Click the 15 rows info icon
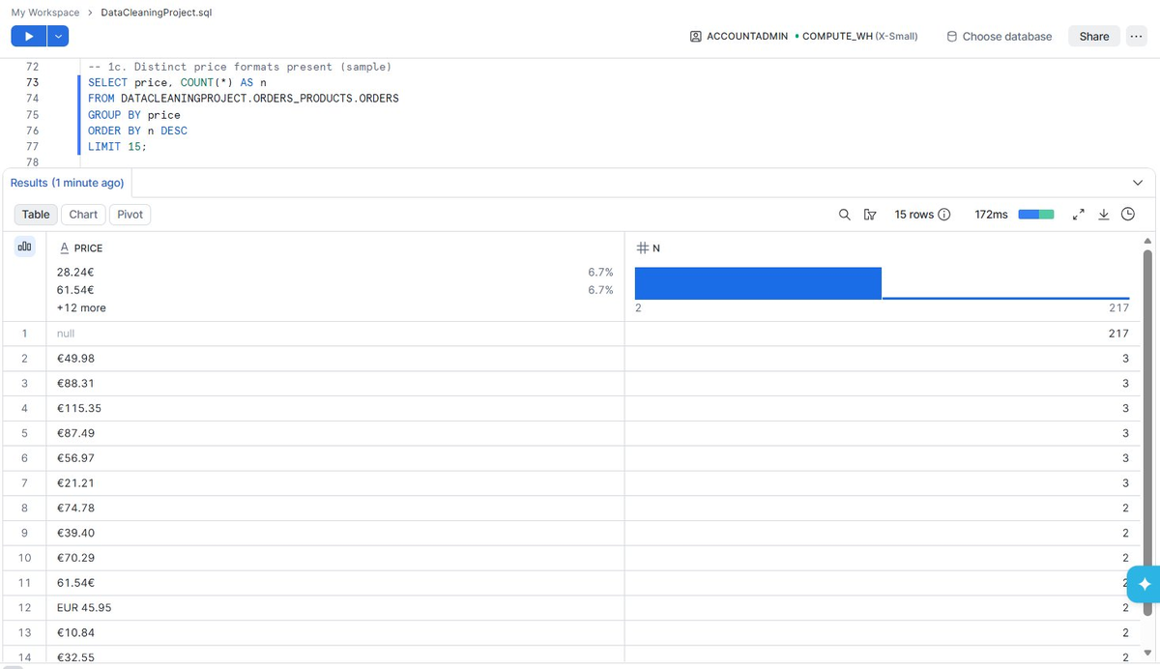 coord(944,215)
